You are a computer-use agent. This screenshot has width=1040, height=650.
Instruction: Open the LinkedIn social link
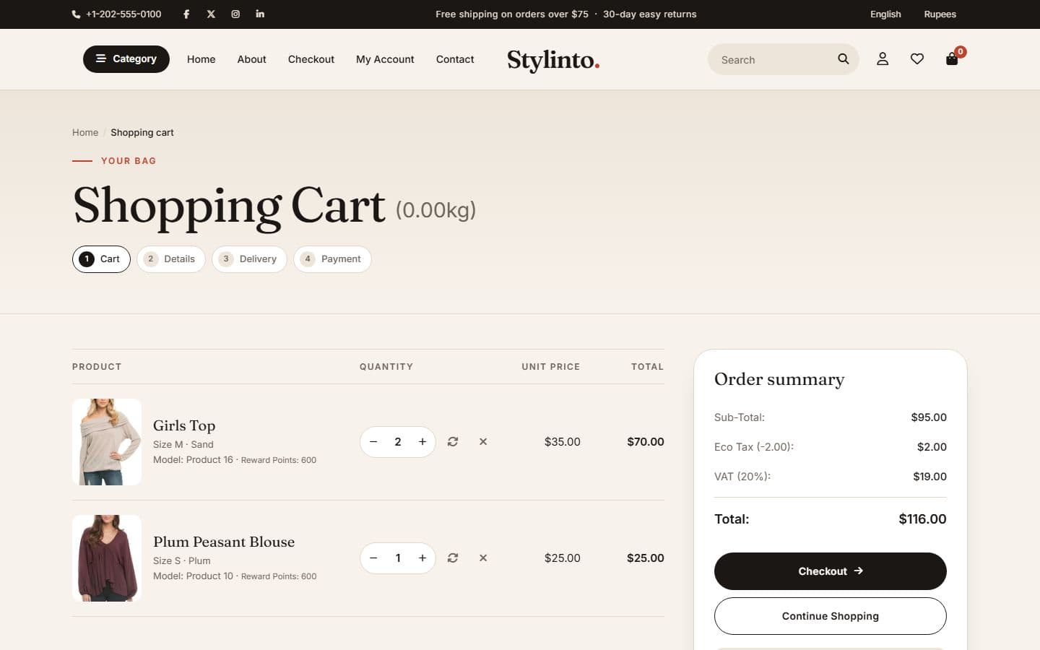260,14
